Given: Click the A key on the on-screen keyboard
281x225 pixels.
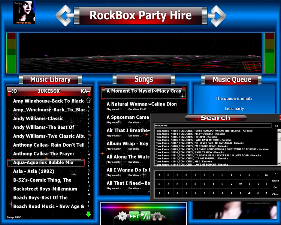Looking at the screenshot, I should (x=160, y=175).
